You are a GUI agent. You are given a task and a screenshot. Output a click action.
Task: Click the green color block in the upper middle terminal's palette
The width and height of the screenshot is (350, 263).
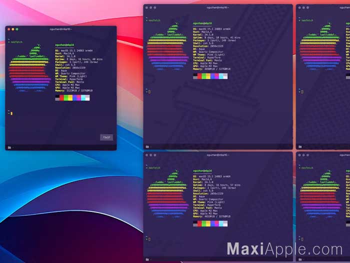(x=204, y=76)
